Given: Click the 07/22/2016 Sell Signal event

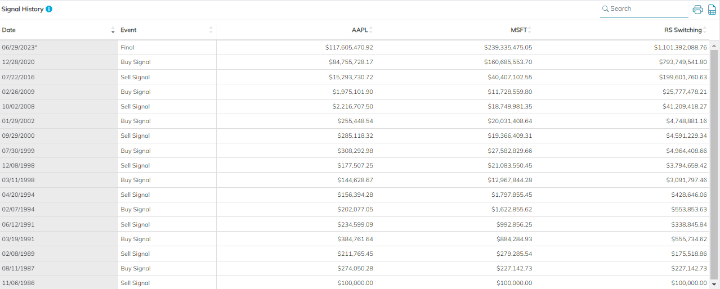Looking at the screenshot, I should point(135,77).
